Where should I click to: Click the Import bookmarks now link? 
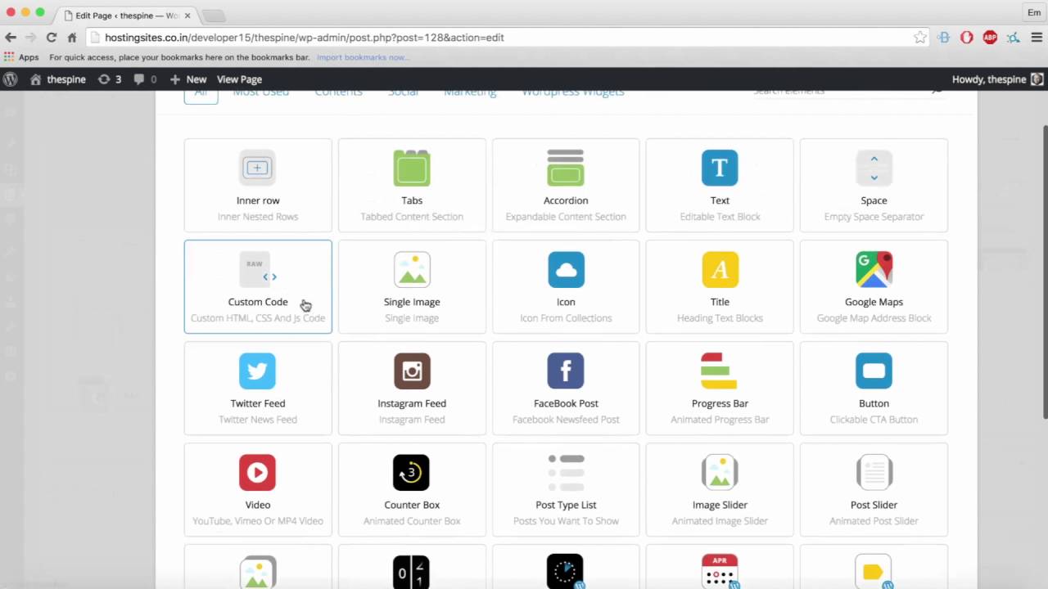[361, 57]
